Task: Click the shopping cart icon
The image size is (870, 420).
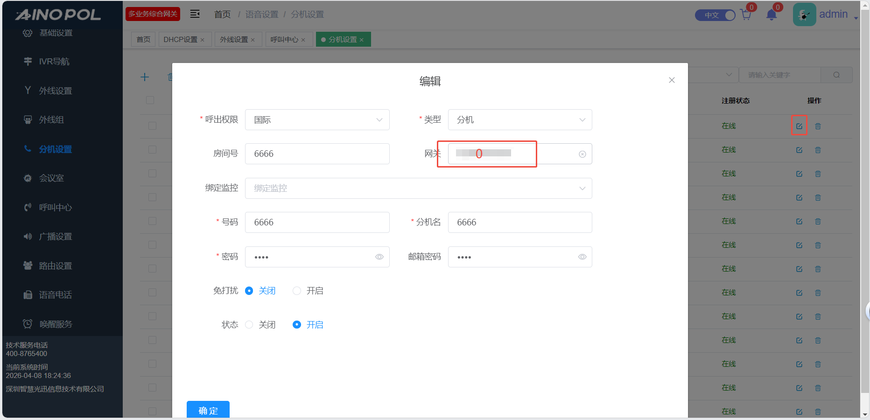Action: [745, 15]
